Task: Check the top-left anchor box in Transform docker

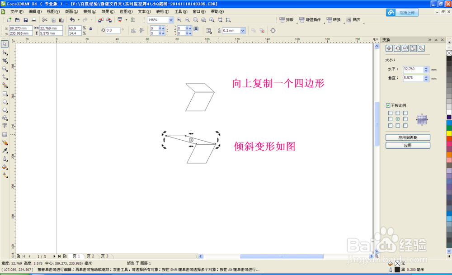Action: click(390, 114)
